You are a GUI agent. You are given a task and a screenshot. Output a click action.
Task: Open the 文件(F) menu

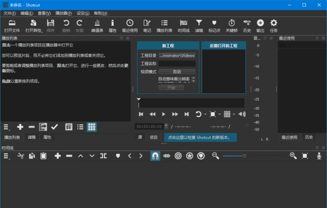[x=10, y=13]
